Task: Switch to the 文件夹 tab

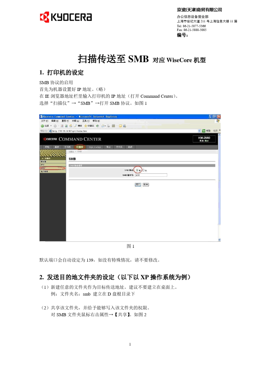Action: pyautogui.click(x=119, y=147)
